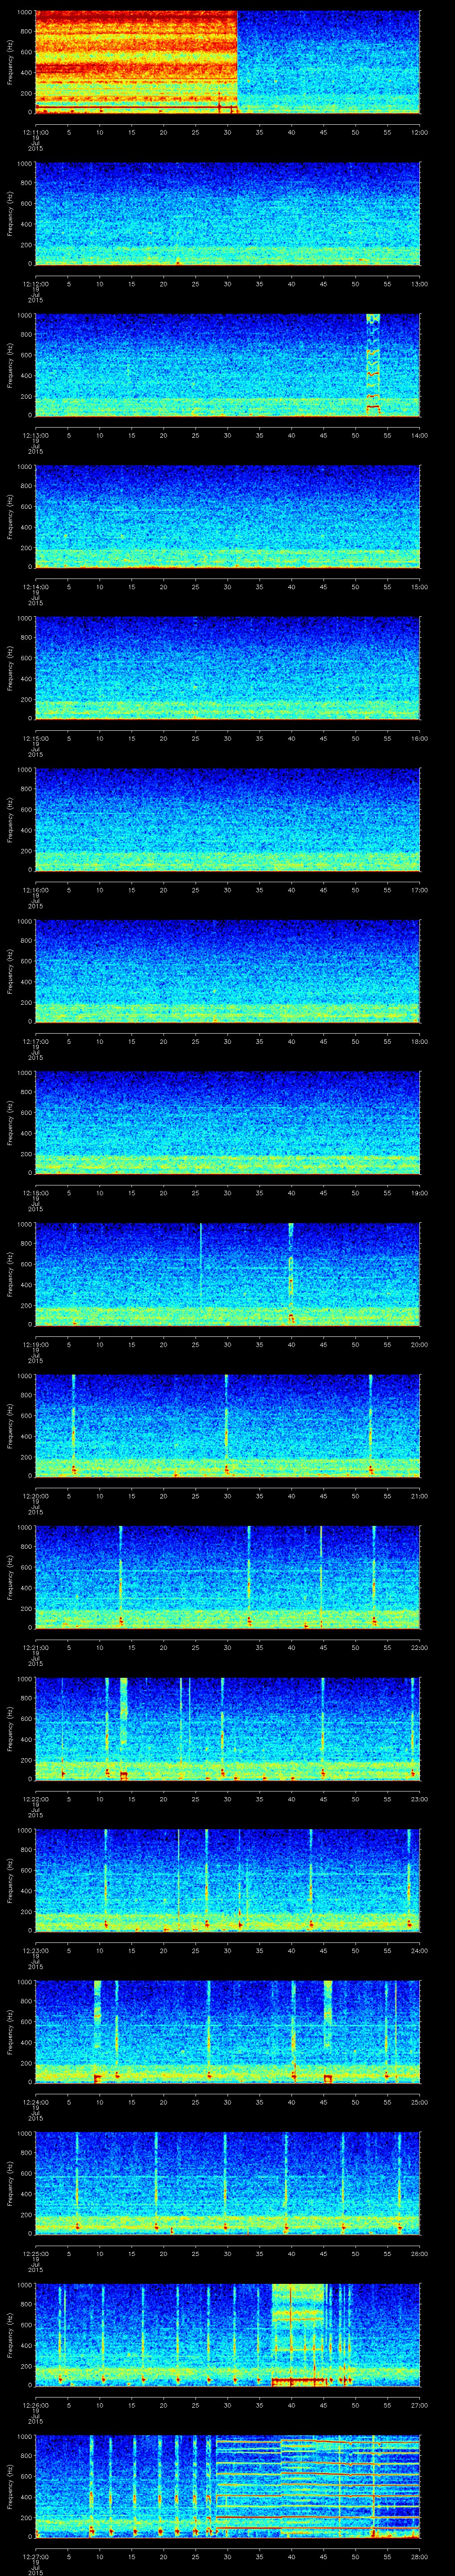Click the 12:14:00 start time label
This screenshot has height=2576, width=455.
point(35,587)
